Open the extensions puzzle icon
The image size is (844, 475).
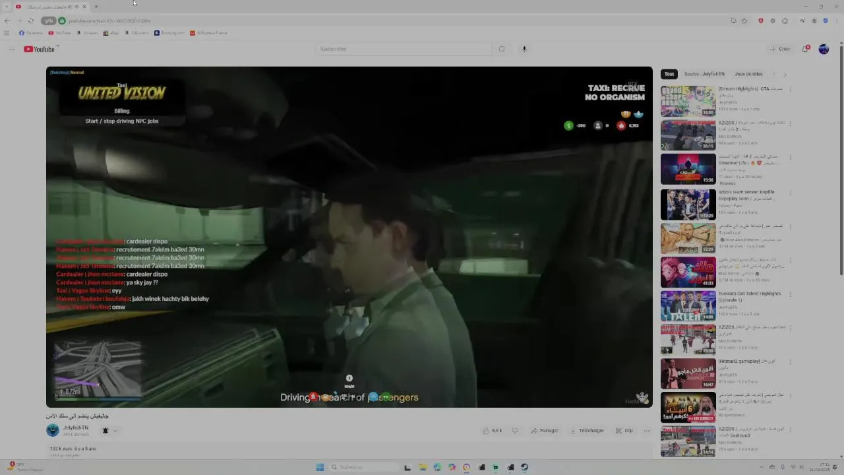(x=785, y=20)
